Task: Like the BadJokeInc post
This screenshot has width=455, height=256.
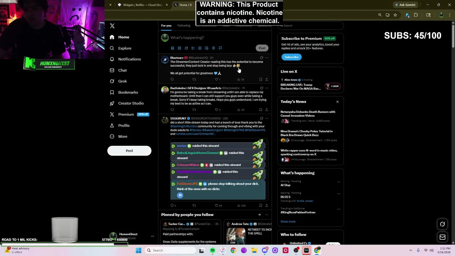Action: click(x=217, y=110)
